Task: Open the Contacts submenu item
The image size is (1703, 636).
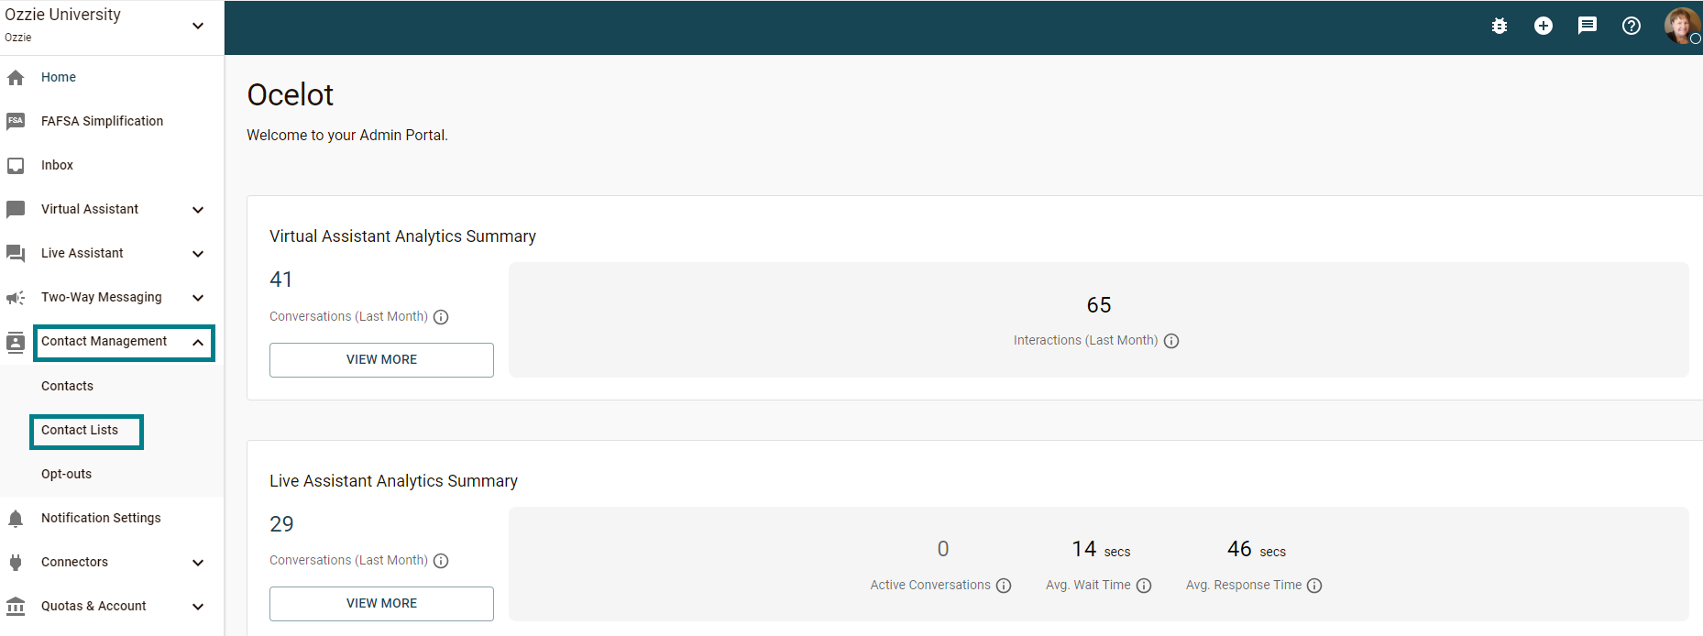Action: 67,386
